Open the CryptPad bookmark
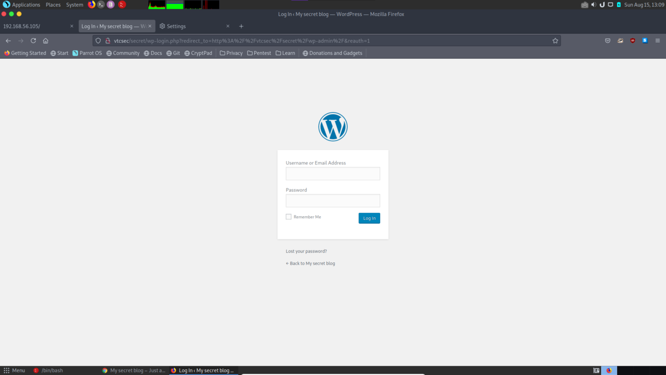 [198, 53]
